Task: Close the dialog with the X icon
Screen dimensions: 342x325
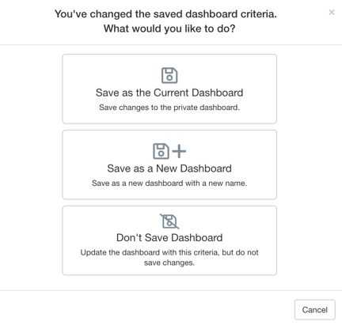Action: coord(332,12)
